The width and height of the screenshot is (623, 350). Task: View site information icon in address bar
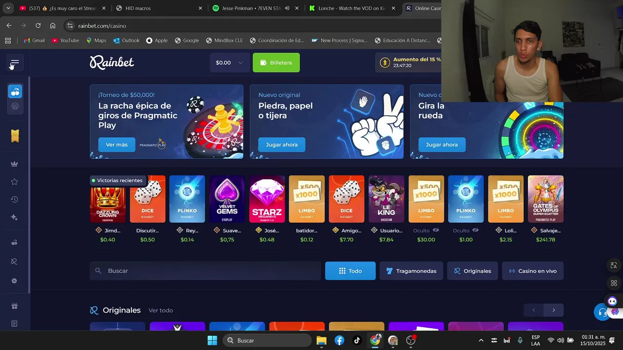(x=70, y=25)
